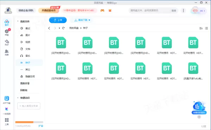Open the three-dot more menu

(x=183, y=11)
